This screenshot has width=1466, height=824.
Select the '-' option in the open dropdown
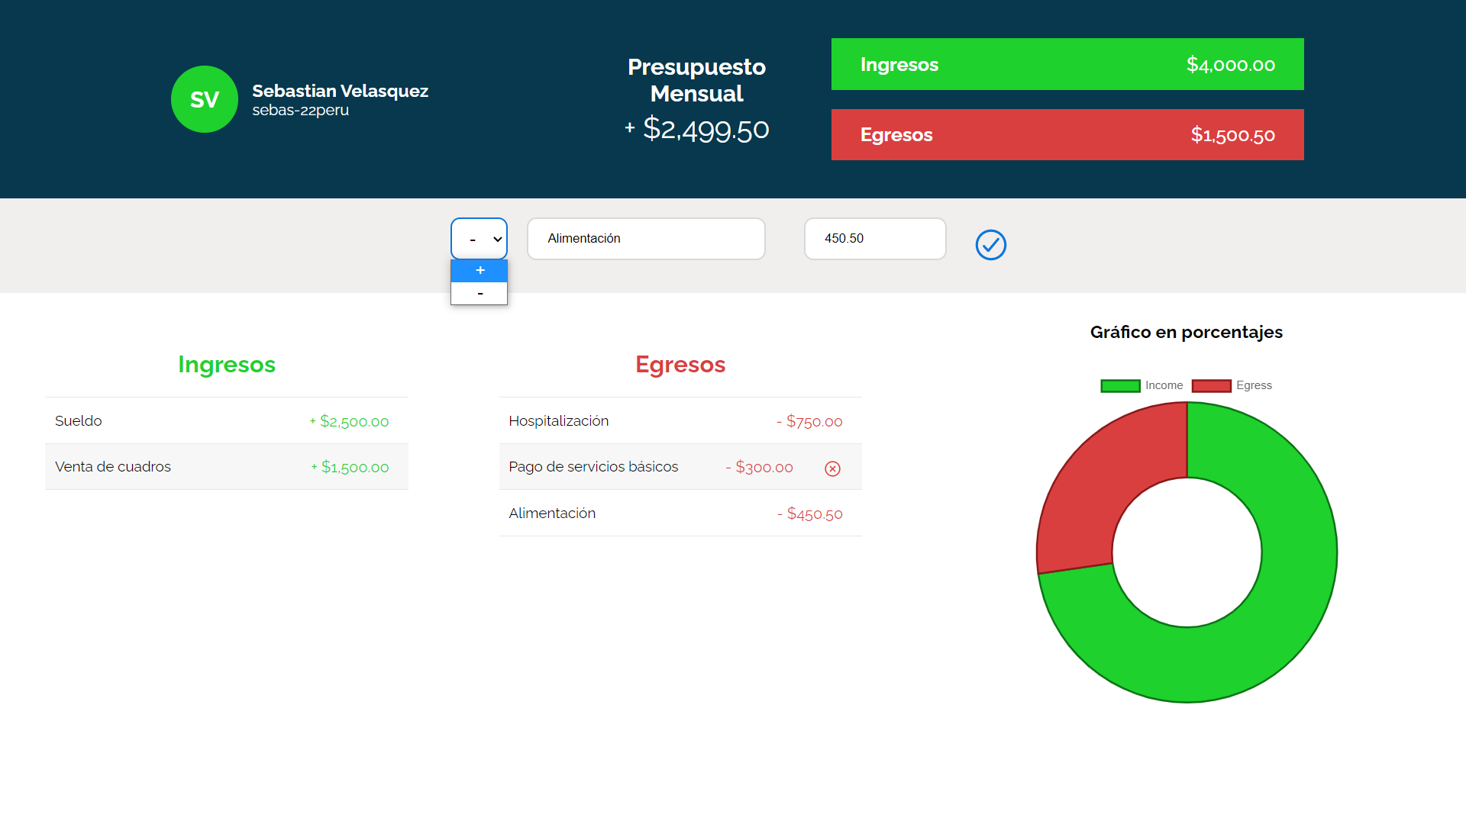pyautogui.click(x=480, y=293)
